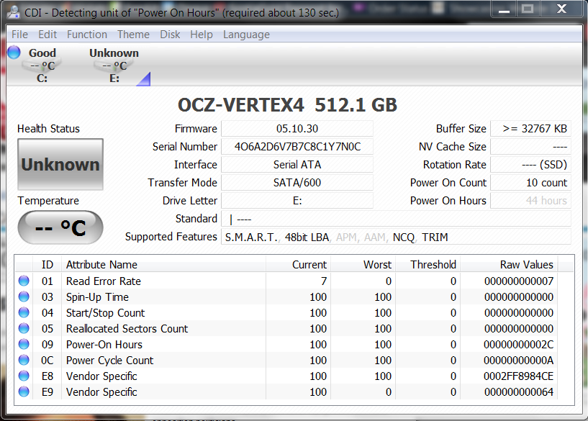Viewport: 588px width, 421px height.
Task: Open the Theme menu
Action: click(x=133, y=35)
